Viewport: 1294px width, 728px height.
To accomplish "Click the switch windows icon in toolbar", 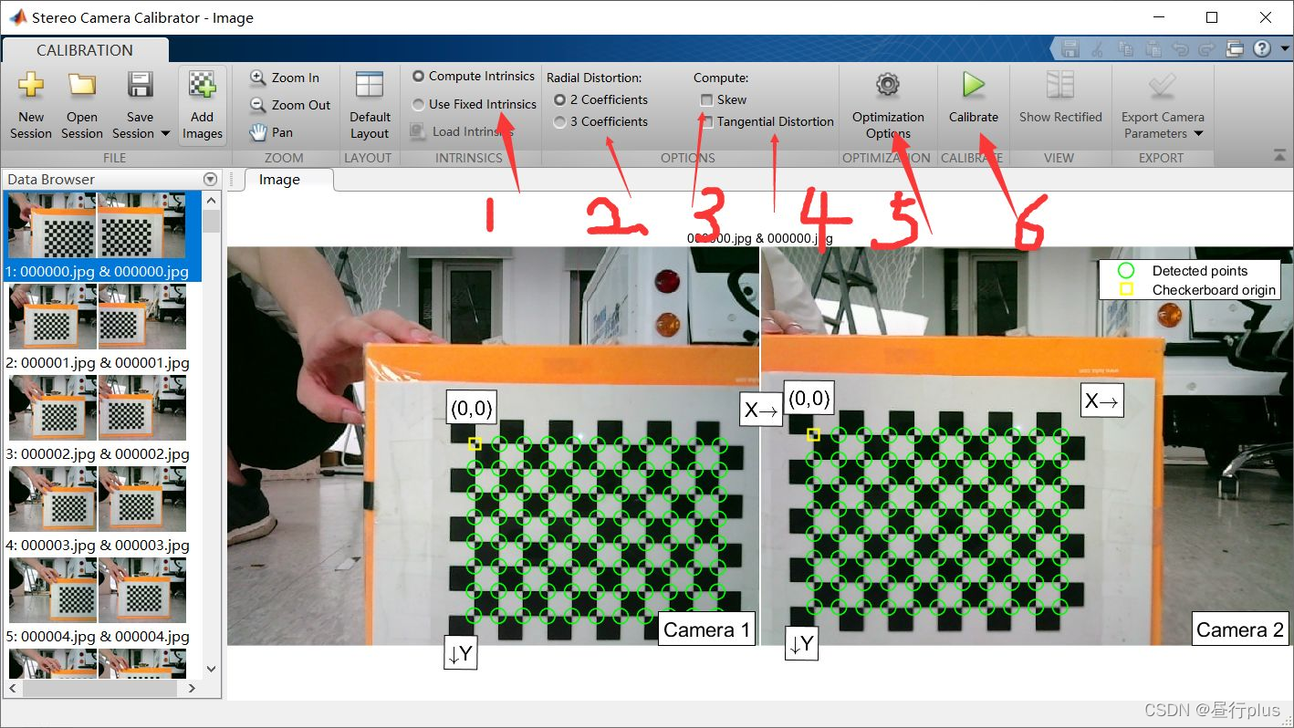I will 1236,49.
